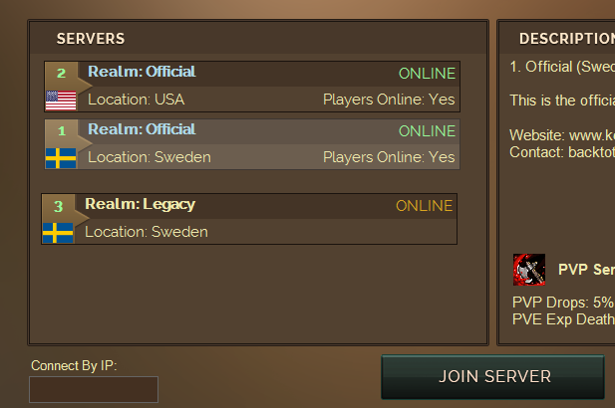
Task: Click the Sweden flag on Legacy realm
Action: click(58, 233)
